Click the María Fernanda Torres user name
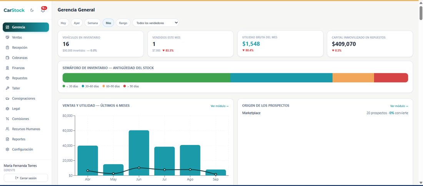This screenshot has width=423, height=186. 20,166
